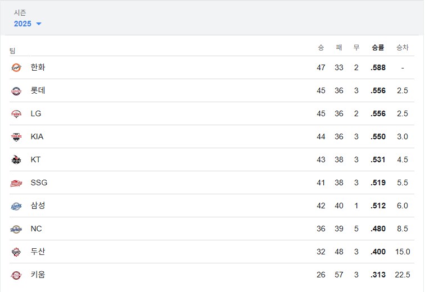Click the Doosan Bears team logo
Image resolution: width=425 pixels, height=292 pixels.
tap(16, 252)
